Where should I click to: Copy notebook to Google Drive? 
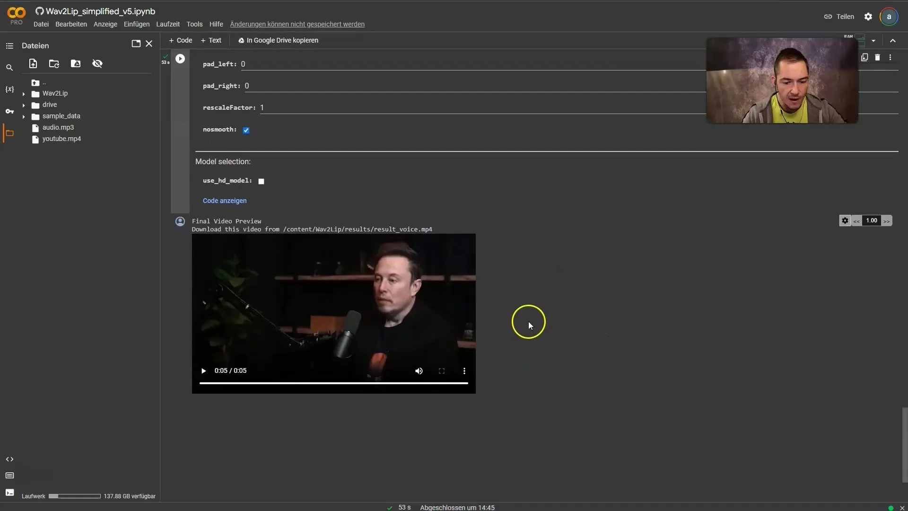pyautogui.click(x=278, y=40)
